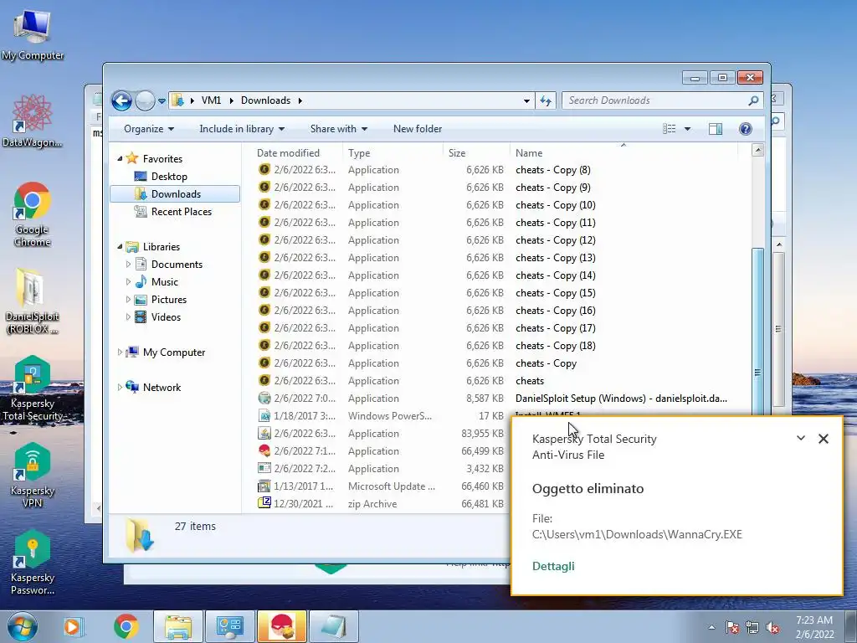Screen dimensions: 857x643
Task: Click VM1 in the address breadcrumb
Action: click(x=211, y=100)
